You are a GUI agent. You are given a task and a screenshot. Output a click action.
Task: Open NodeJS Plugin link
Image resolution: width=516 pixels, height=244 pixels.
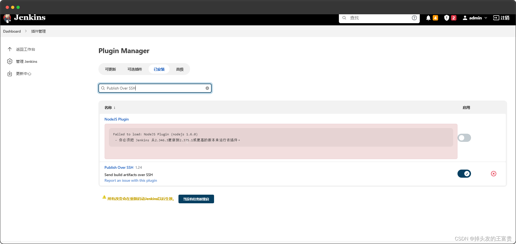tap(116, 119)
